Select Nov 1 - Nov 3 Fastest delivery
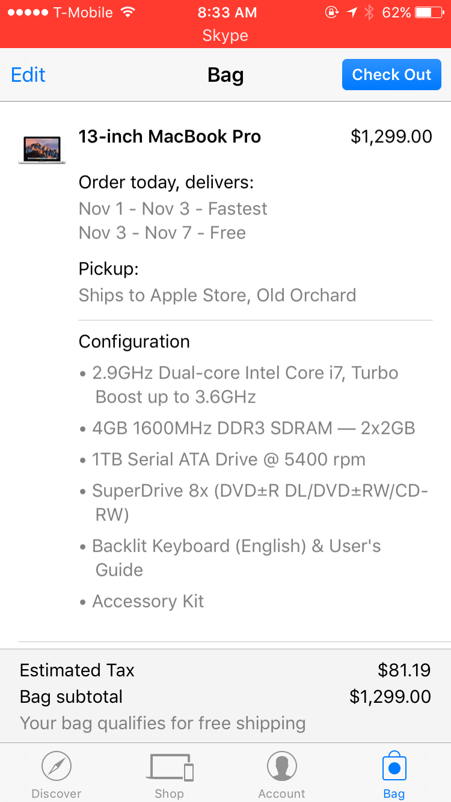Image resolution: width=451 pixels, height=802 pixels. coord(173,209)
